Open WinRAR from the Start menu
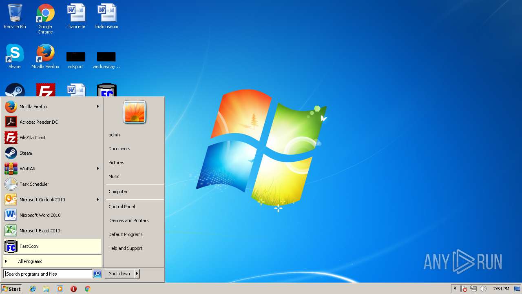Image resolution: width=522 pixels, height=294 pixels. click(x=52, y=169)
